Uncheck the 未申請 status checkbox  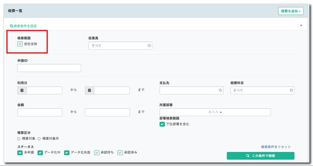(x=20, y=153)
